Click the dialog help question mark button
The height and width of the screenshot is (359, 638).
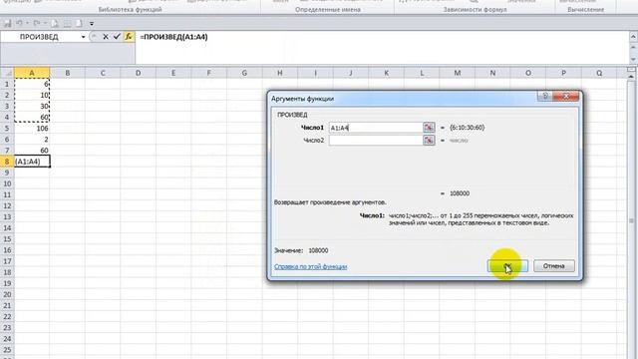[x=545, y=96]
